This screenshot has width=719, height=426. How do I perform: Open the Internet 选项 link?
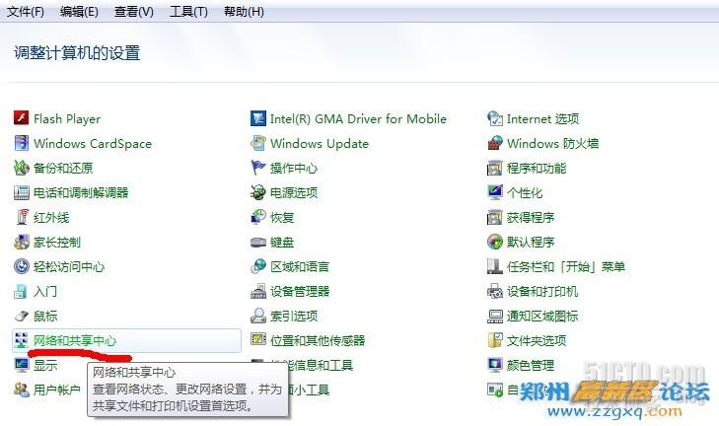click(542, 118)
